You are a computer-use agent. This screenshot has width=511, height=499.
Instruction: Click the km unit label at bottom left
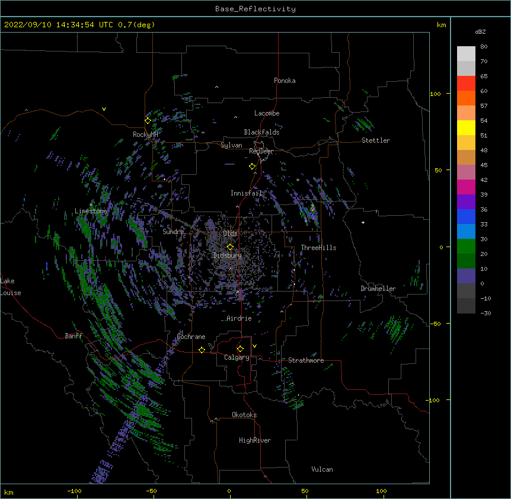(x=9, y=492)
